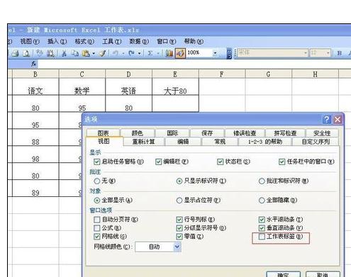
Task: Select 显示占位符 radio button
Action: pyautogui.click(x=179, y=200)
